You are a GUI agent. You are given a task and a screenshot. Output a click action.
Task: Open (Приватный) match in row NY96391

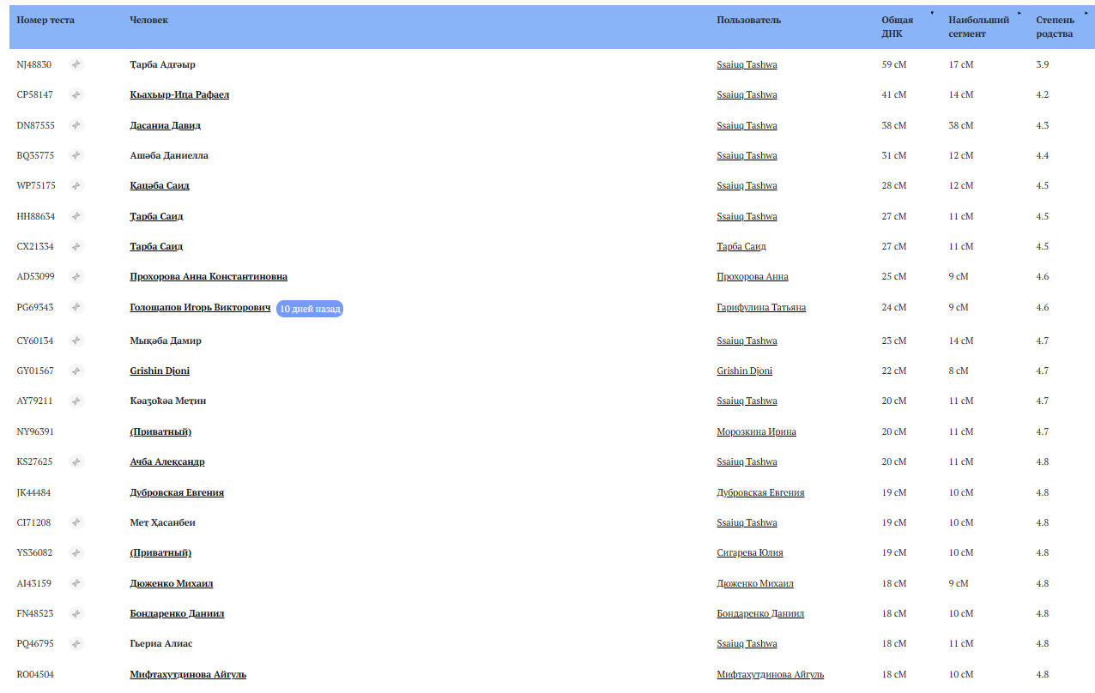pyautogui.click(x=160, y=431)
